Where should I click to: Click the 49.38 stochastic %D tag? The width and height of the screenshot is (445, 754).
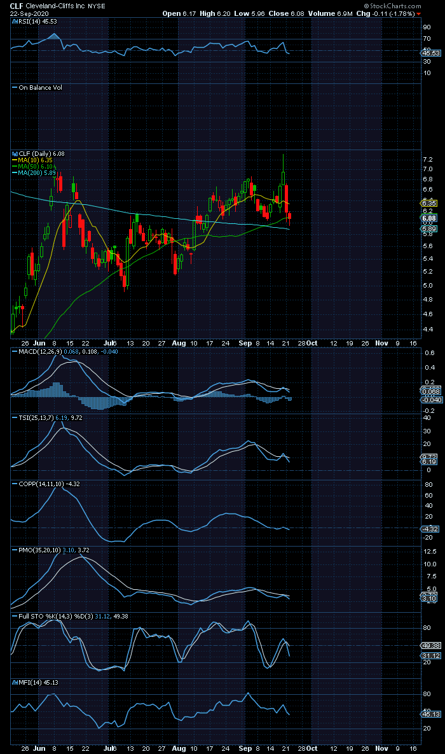(430, 645)
